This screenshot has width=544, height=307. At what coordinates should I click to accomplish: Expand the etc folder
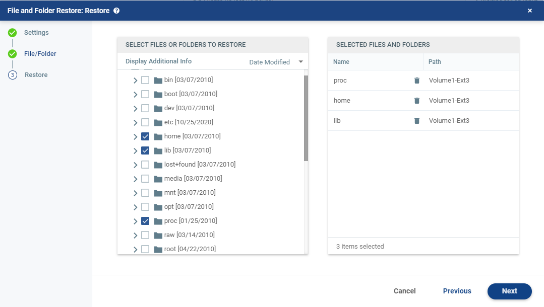135,123
